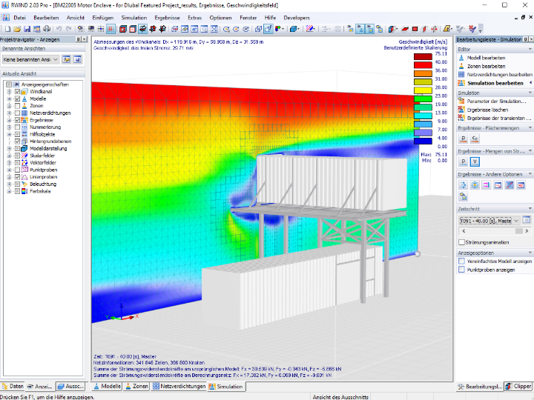Click icon beside named views dropdown
The width and height of the screenshot is (534, 400).
pos(67,59)
